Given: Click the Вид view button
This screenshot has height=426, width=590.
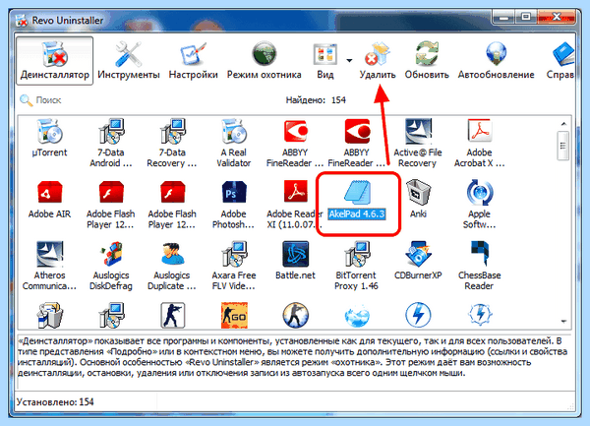Looking at the screenshot, I should click(x=325, y=61).
